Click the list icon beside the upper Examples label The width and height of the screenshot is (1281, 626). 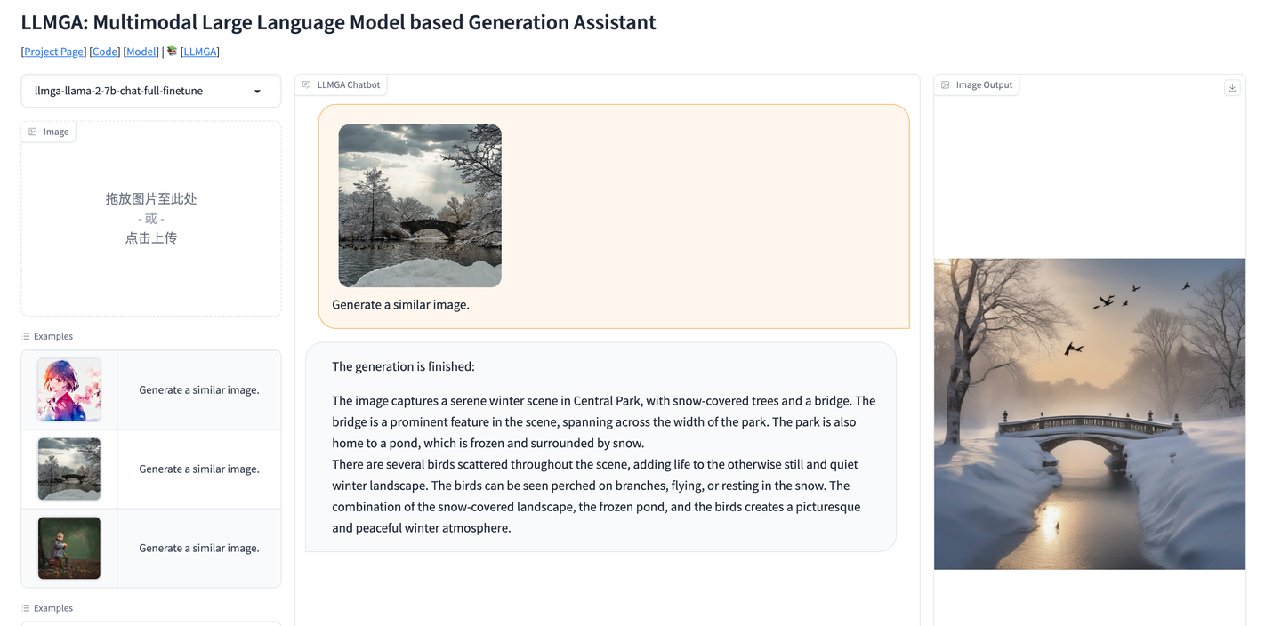(x=27, y=335)
